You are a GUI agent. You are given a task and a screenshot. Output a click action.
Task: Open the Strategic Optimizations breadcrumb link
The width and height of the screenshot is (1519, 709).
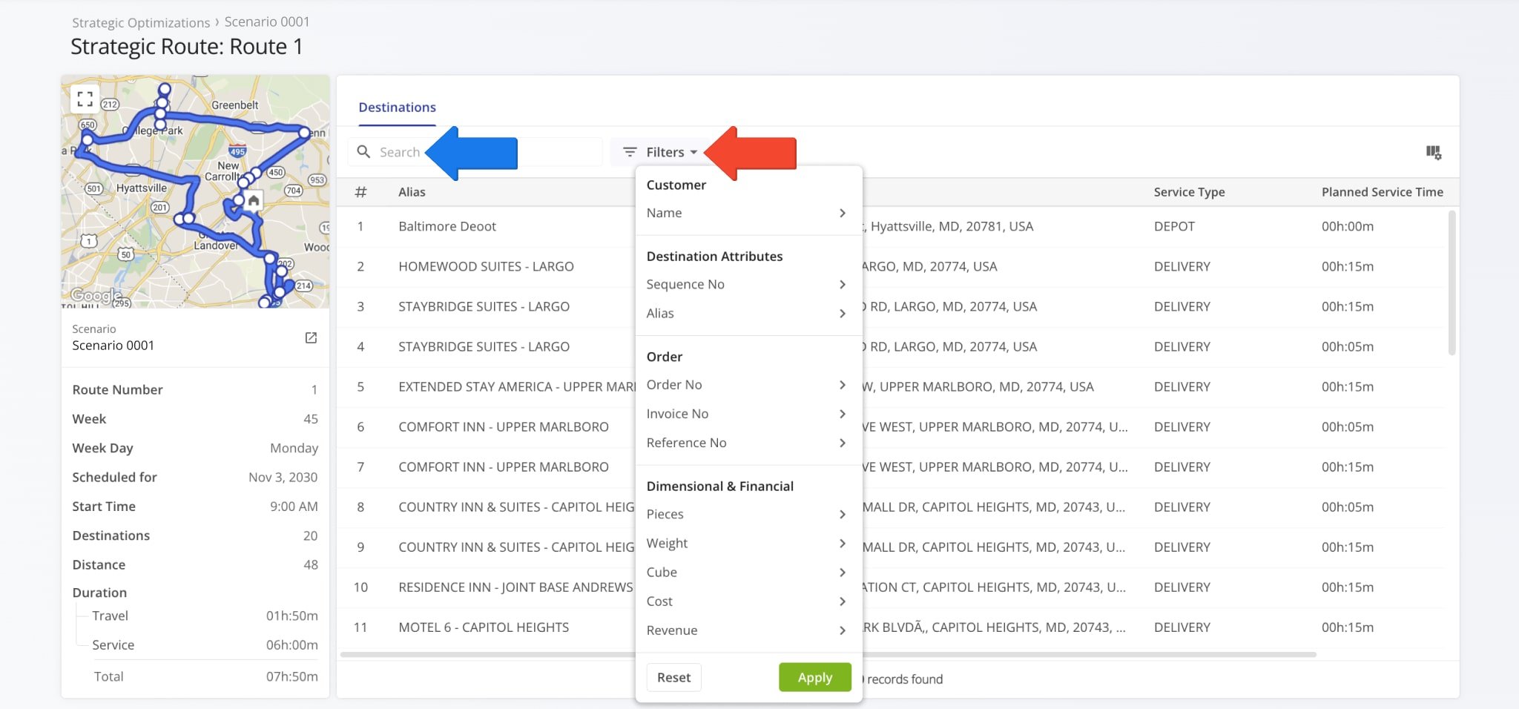click(139, 22)
